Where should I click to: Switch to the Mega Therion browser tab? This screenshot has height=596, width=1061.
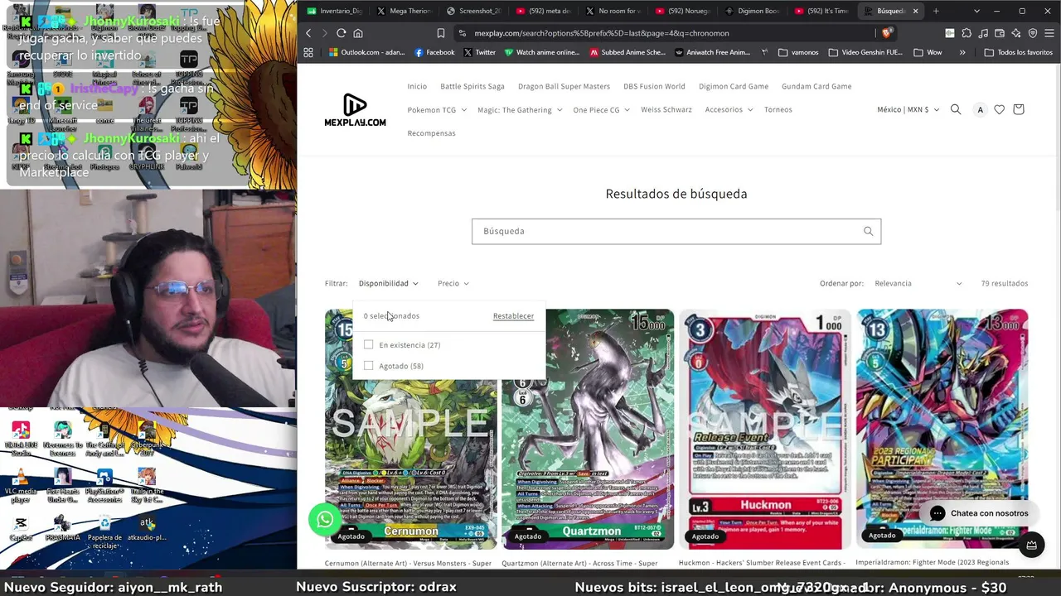pos(403,11)
